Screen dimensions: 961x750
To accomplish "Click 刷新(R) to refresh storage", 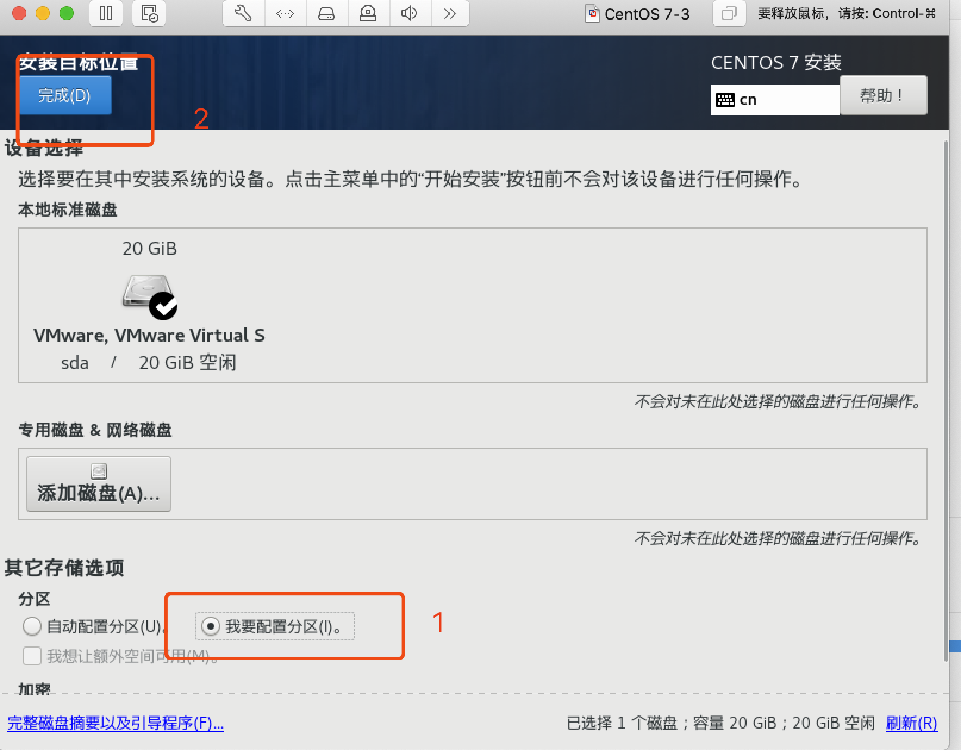I will [912, 723].
